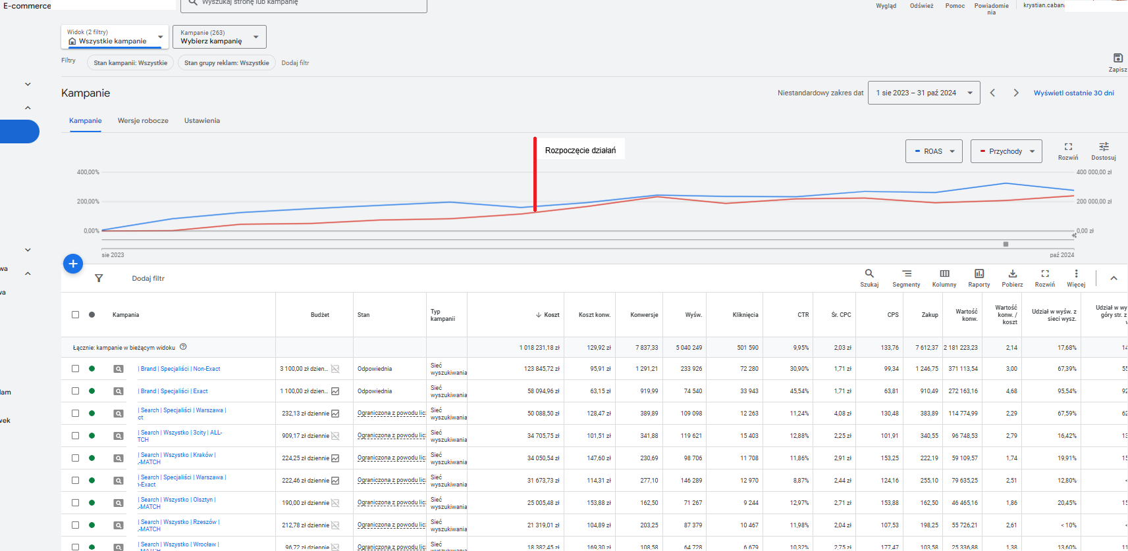Check the Brand Specjaliści Exact row checkbox
Screen dimensions: 1128x551
point(75,391)
